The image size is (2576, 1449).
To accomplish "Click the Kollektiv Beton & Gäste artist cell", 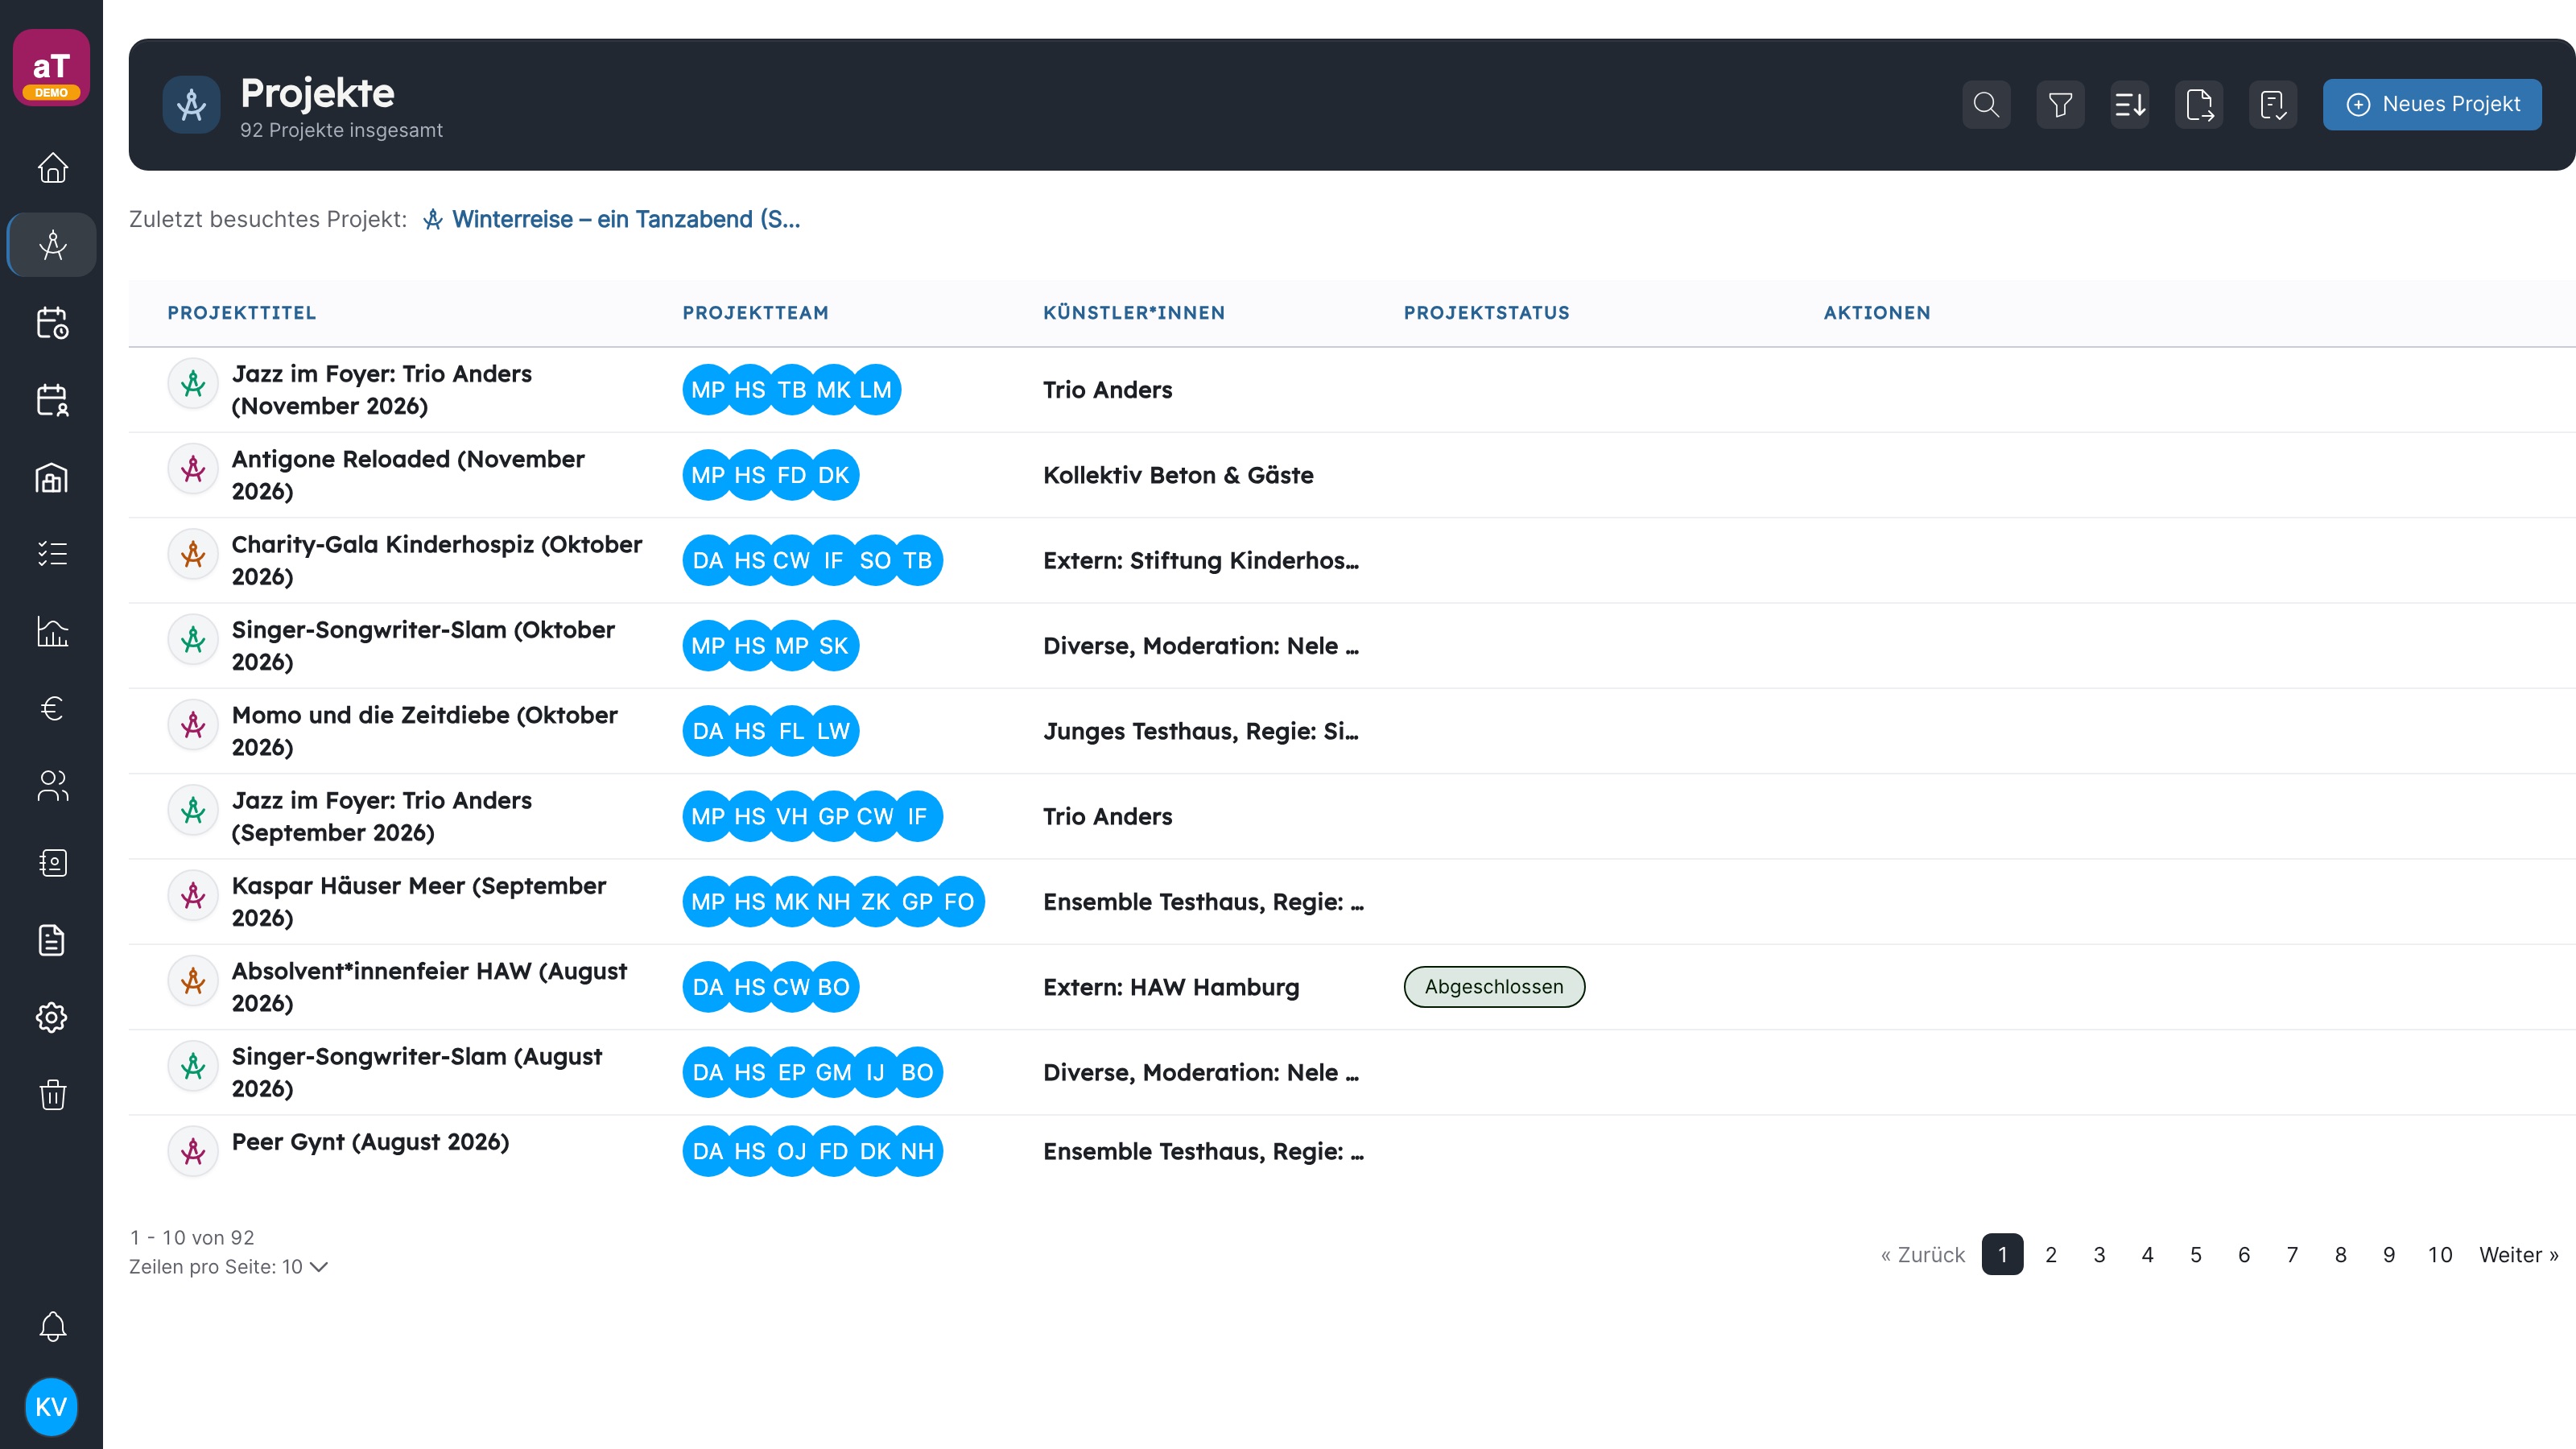I will point(1178,475).
